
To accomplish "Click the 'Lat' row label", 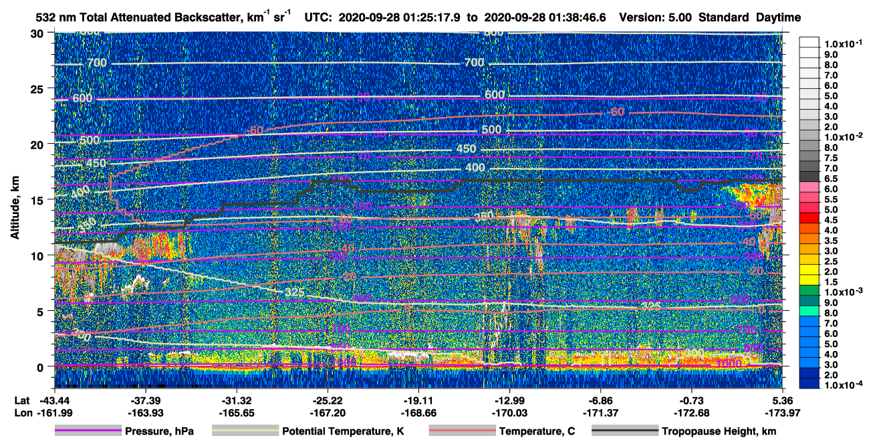I will pos(22,400).
